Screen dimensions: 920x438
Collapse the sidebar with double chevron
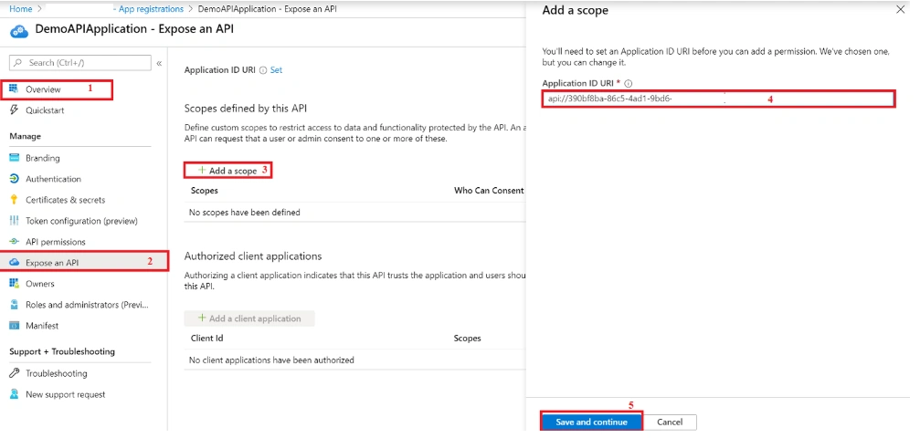pos(159,63)
